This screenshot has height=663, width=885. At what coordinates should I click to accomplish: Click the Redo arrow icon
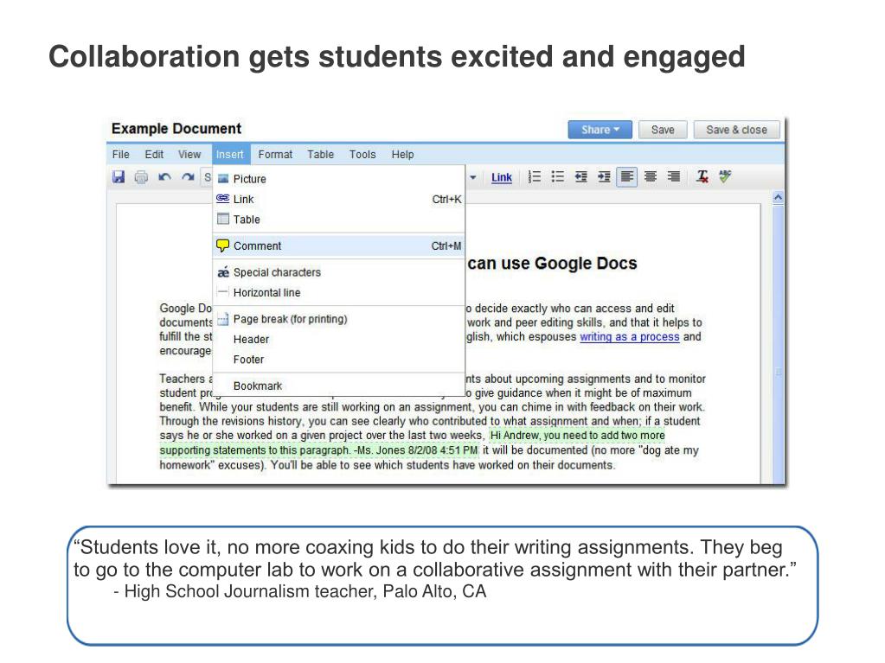click(188, 177)
